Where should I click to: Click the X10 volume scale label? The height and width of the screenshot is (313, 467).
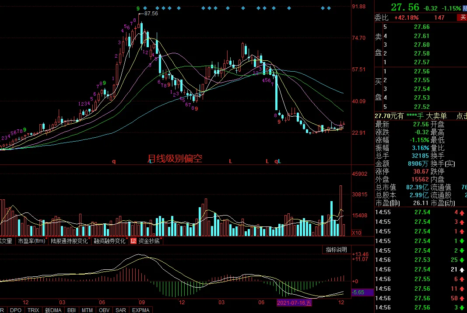[x=357, y=233]
